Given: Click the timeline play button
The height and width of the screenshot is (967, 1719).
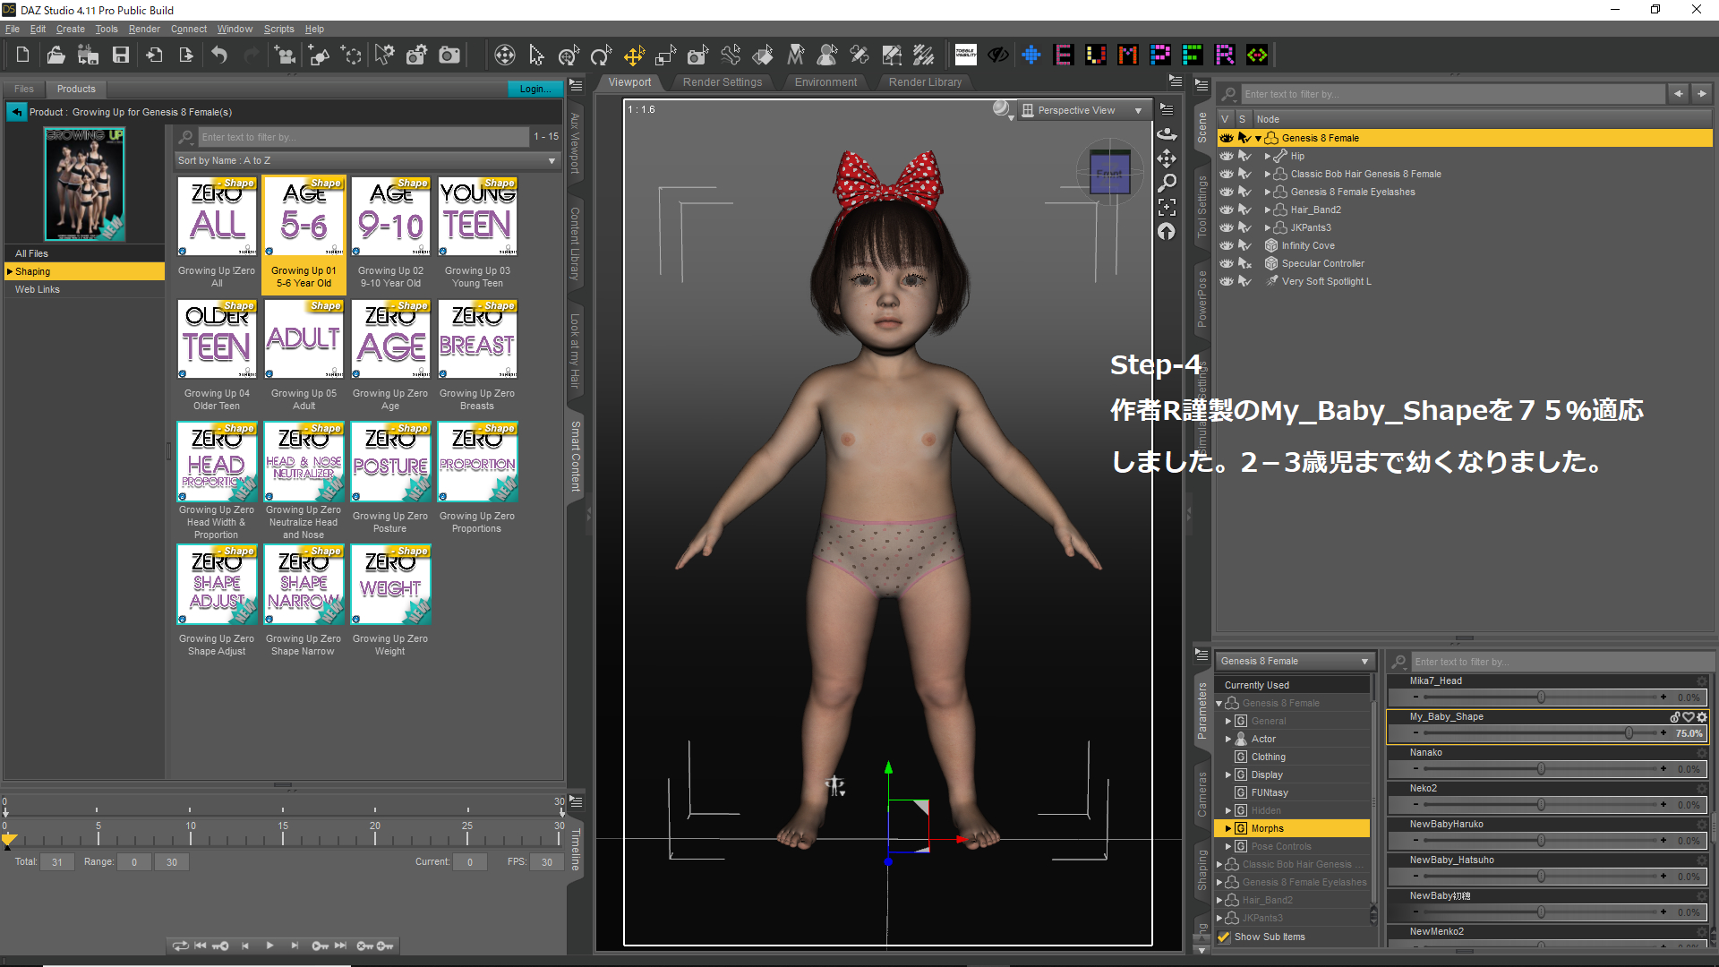Looking at the screenshot, I should (x=269, y=946).
